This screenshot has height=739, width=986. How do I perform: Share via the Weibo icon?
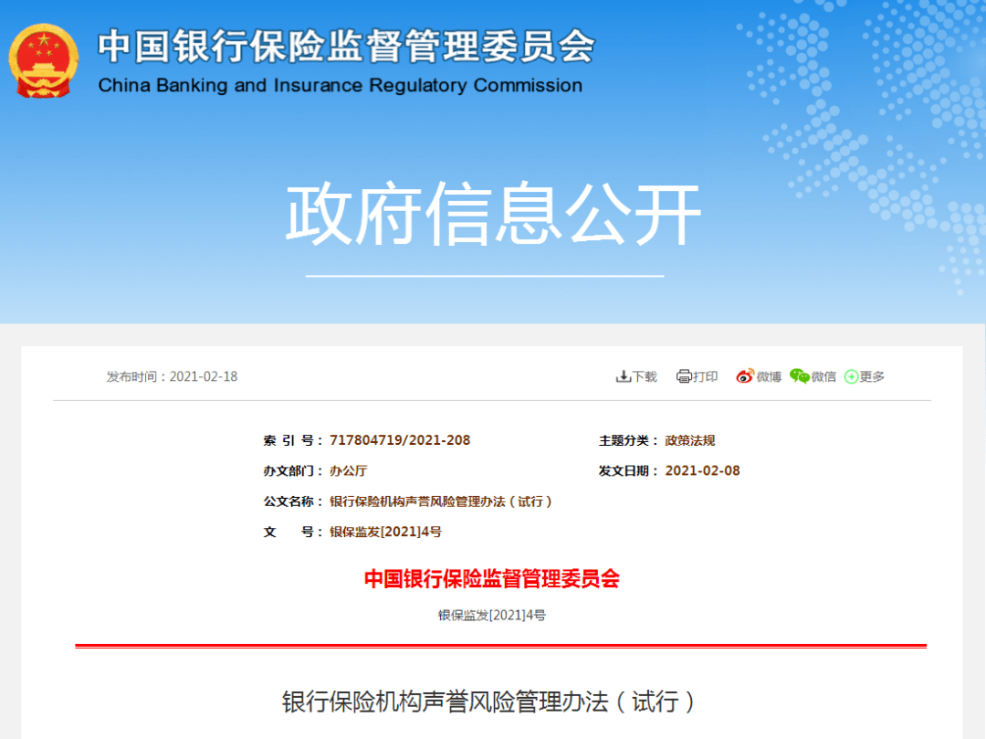(x=745, y=376)
